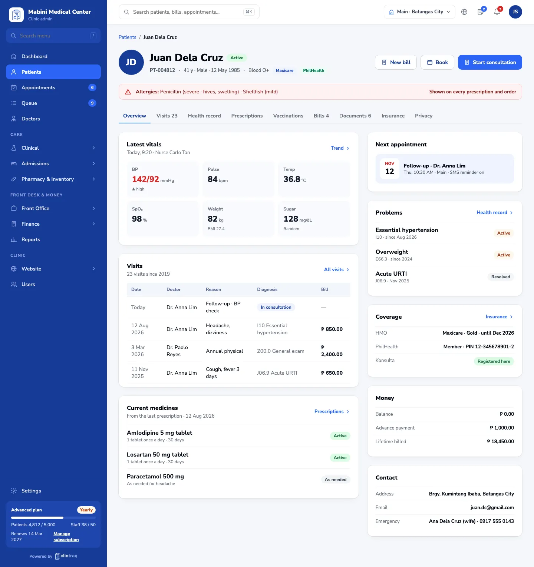Click the JD patient avatar
534x567 pixels.
[131, 62]
